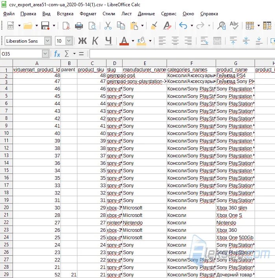
Task: Click the Clear Direct Formatting icon
Action: (167, 25)
